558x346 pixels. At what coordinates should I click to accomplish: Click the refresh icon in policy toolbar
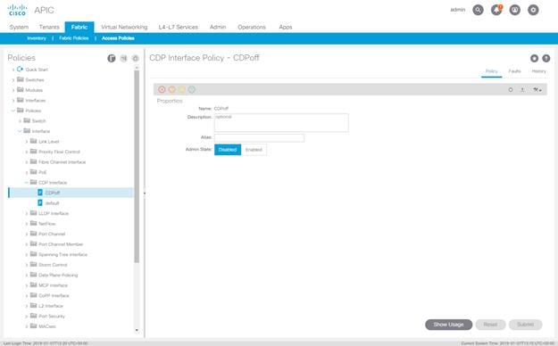(511, 90)
